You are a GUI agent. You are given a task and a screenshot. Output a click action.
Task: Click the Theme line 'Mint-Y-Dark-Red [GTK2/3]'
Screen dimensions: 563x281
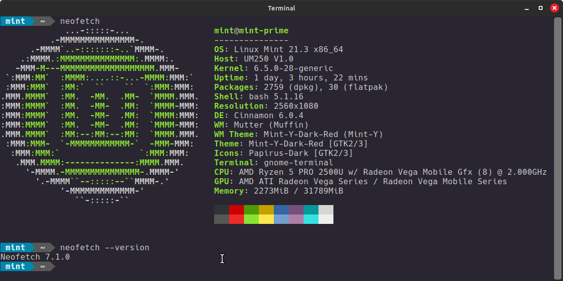(308, 143)
